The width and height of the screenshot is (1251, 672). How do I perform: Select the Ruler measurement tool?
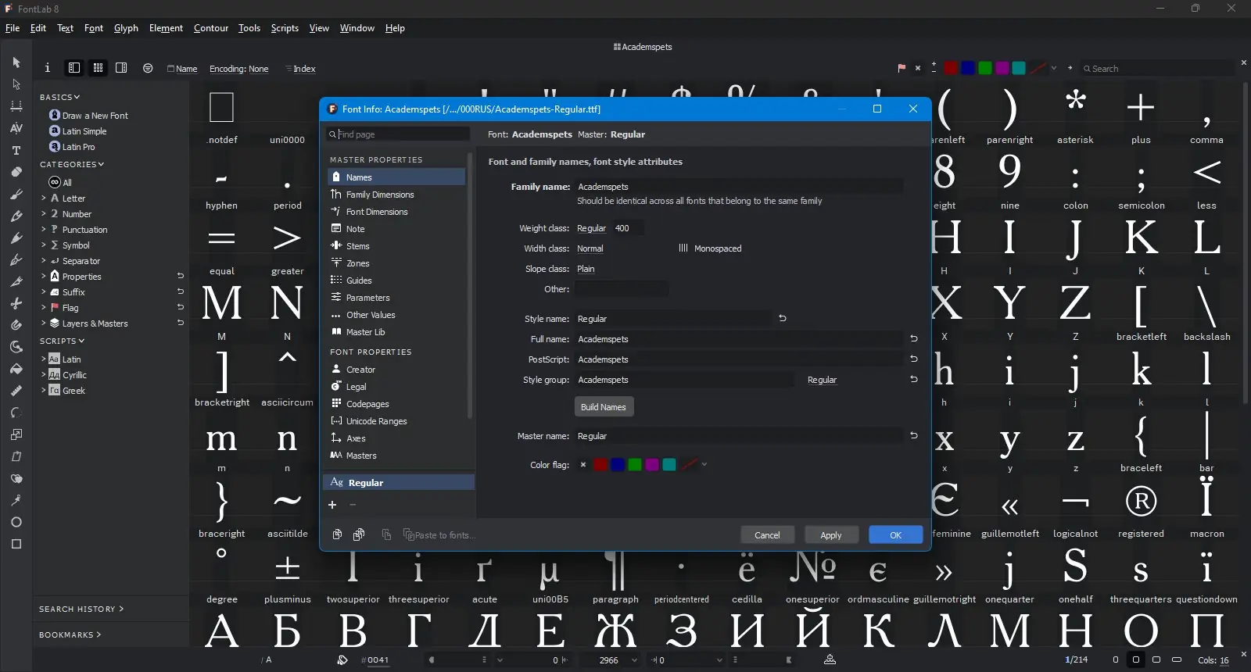click(x=16, y=391)
